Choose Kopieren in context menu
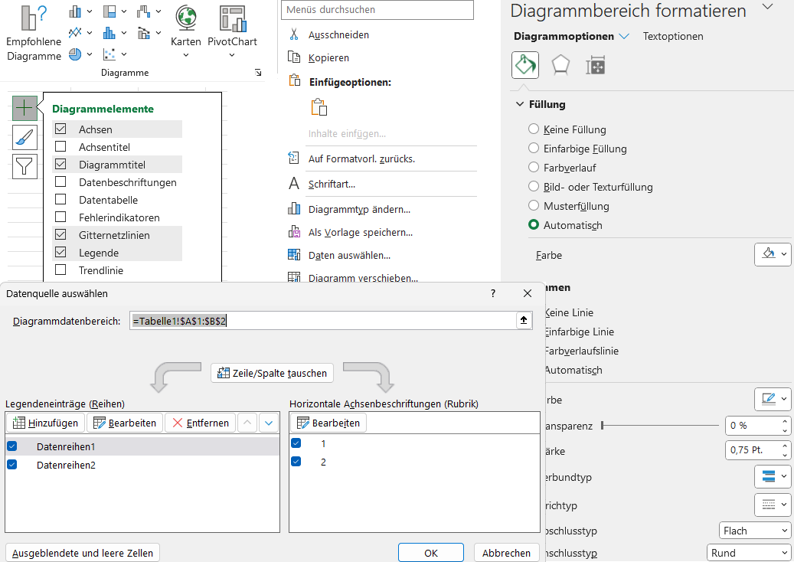Screen dimensions: 794x562 tap(328, 57)
